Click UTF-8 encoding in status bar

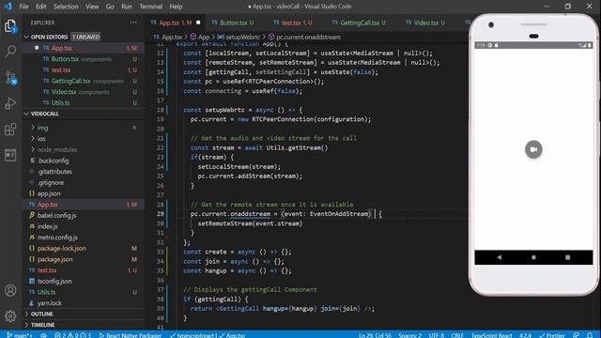coord(436,335)
